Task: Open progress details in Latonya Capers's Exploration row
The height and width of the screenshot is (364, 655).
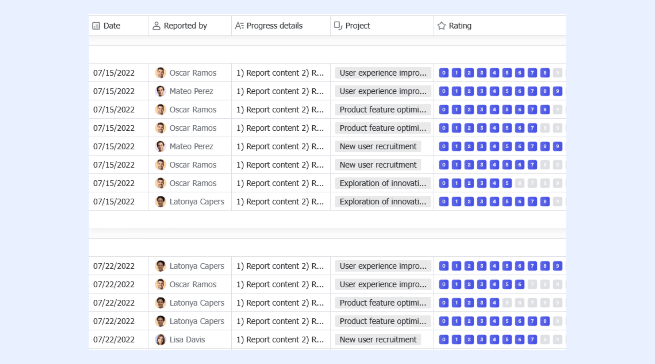Action: click(280, 201)
